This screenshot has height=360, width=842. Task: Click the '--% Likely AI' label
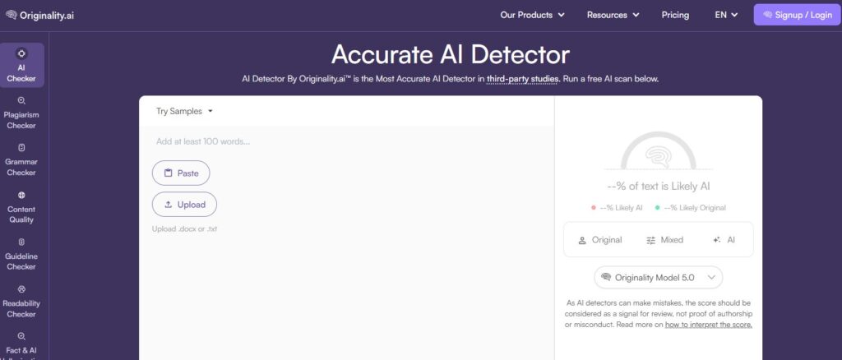pos(622,208)
